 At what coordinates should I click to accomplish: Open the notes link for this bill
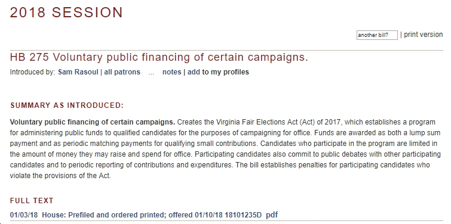171,72
